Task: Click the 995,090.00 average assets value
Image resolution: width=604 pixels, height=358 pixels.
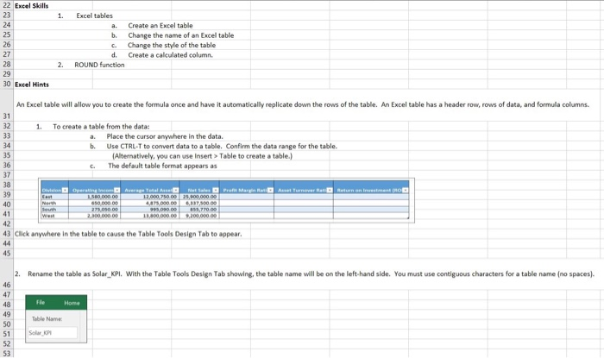Action: [163, 210]
